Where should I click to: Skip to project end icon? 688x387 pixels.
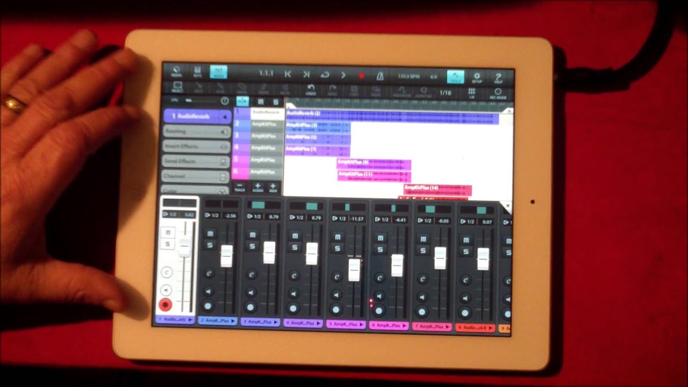306,74
